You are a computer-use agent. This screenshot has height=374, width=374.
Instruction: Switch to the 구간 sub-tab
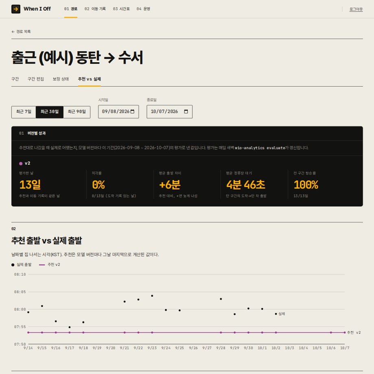pos(15,79)
